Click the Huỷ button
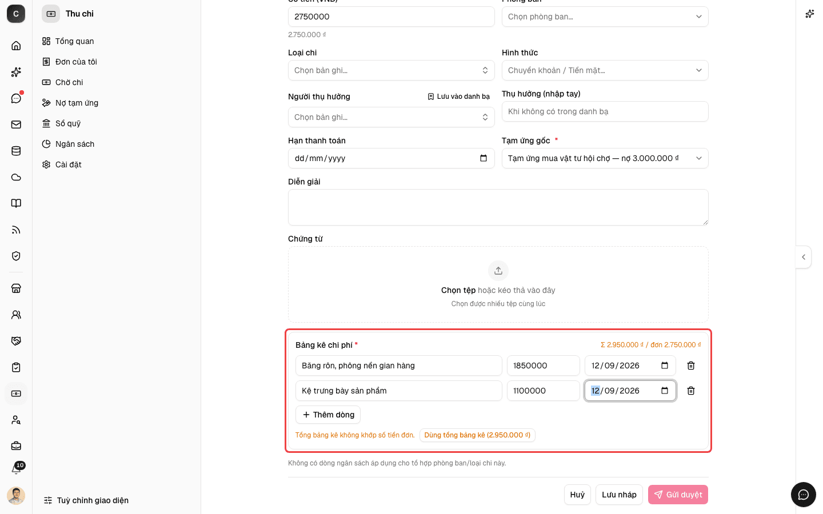 point(577,495)
